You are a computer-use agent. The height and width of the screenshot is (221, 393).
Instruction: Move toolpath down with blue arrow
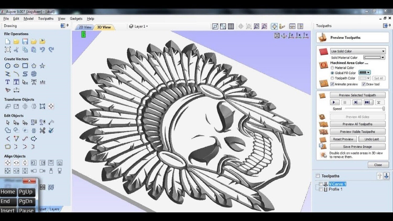[386, 176]
